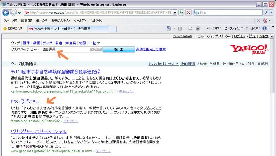Open the セーフティ(S) command menu

(x=233, y=28)
